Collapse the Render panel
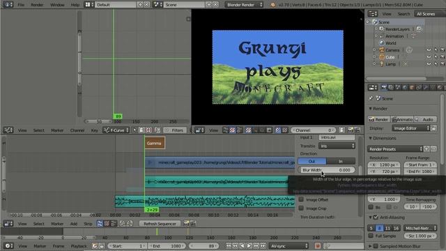The width and height of the screenshot is (446, 251). click(370, 109)
